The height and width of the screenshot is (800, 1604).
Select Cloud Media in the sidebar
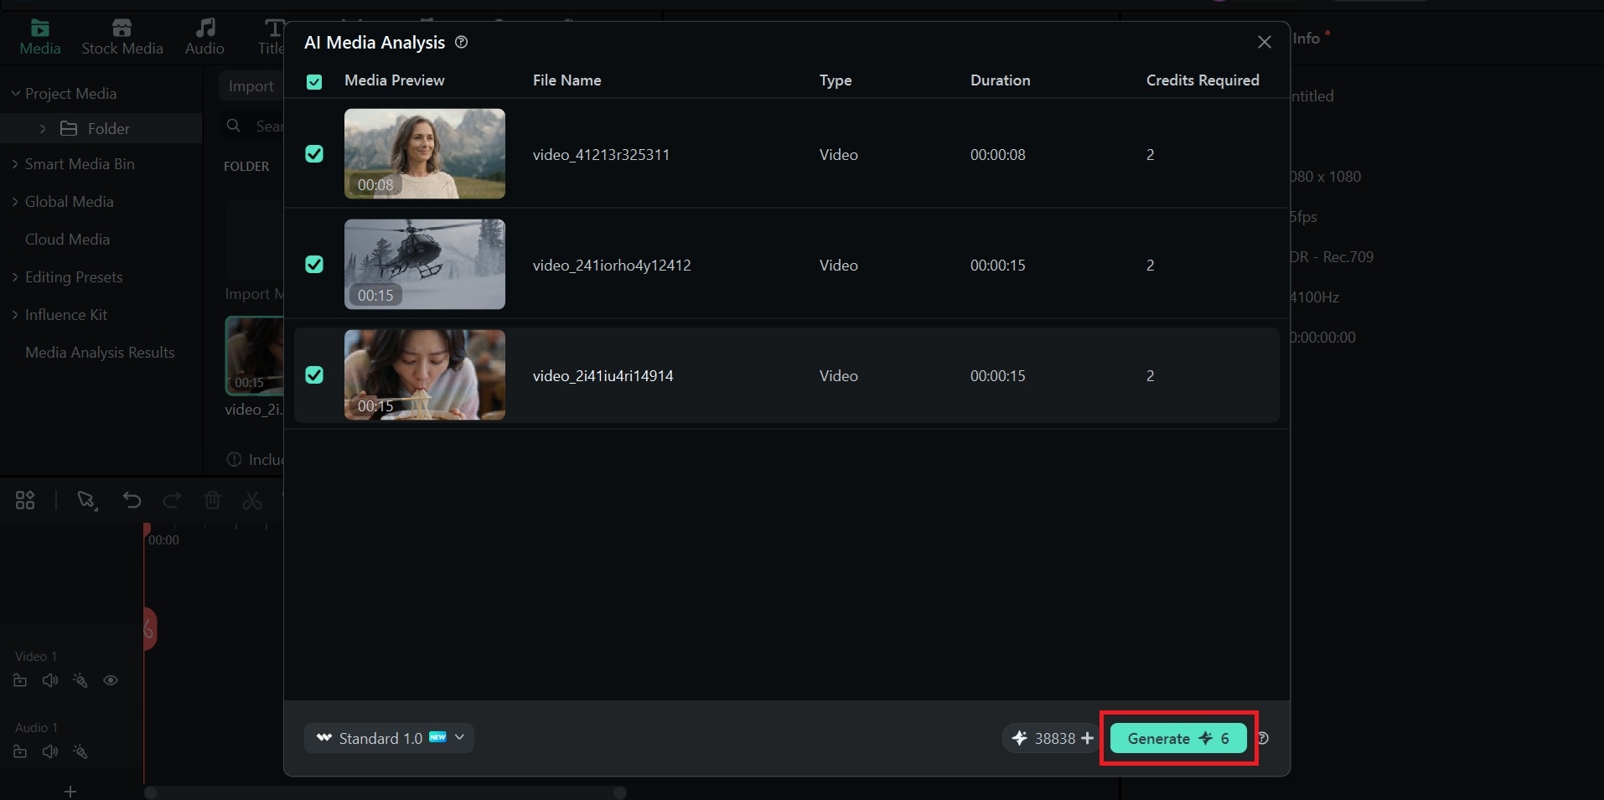tap(67, 240)
